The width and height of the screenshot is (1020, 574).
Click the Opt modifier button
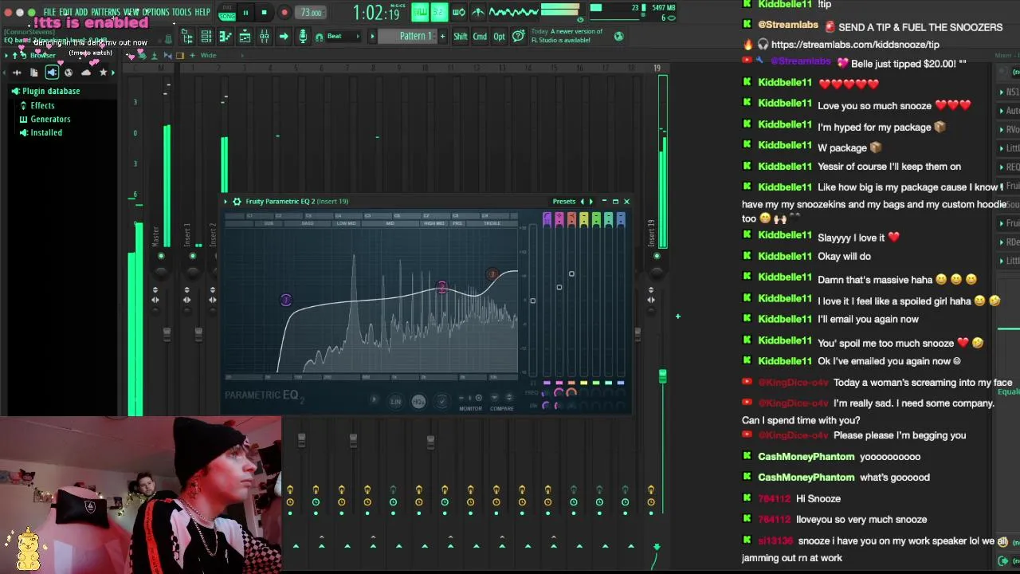pos(499,37)
